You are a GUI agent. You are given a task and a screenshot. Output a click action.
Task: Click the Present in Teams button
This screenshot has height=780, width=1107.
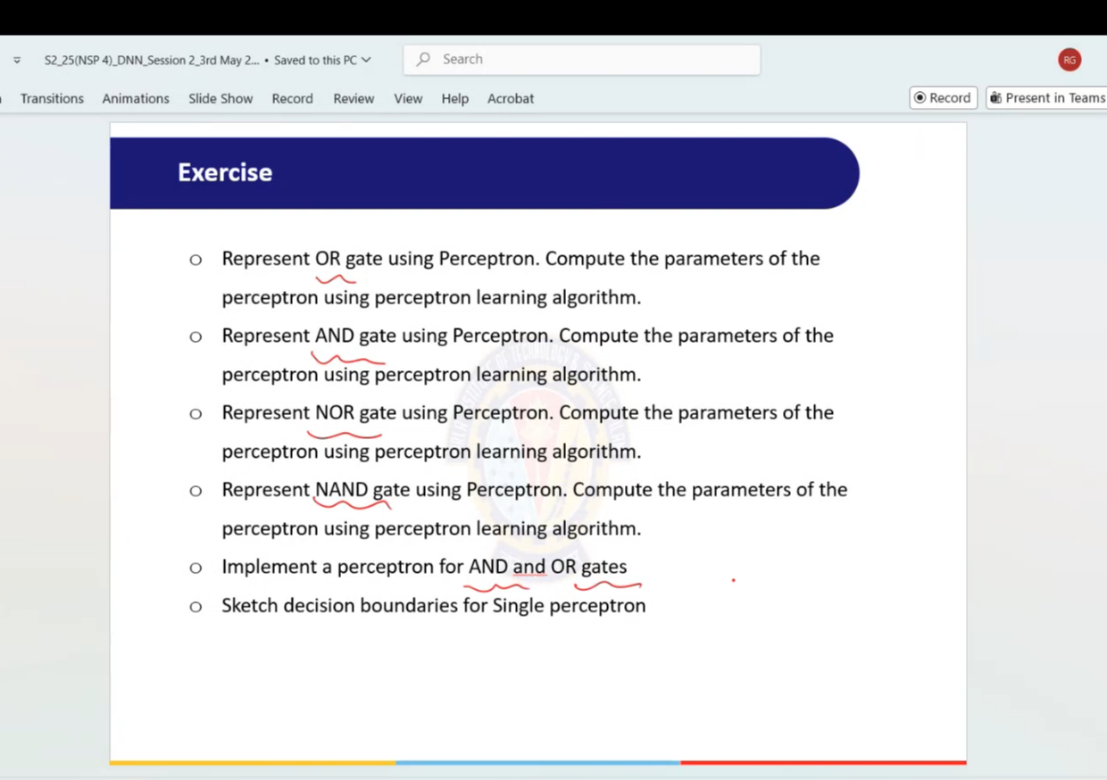pyautogui.click(x=1046, y=98)
